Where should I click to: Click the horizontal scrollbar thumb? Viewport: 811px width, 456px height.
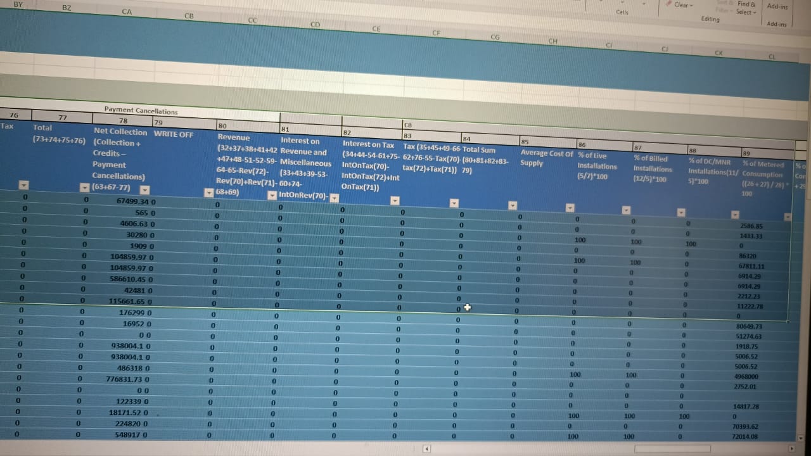tap(673, 449)
